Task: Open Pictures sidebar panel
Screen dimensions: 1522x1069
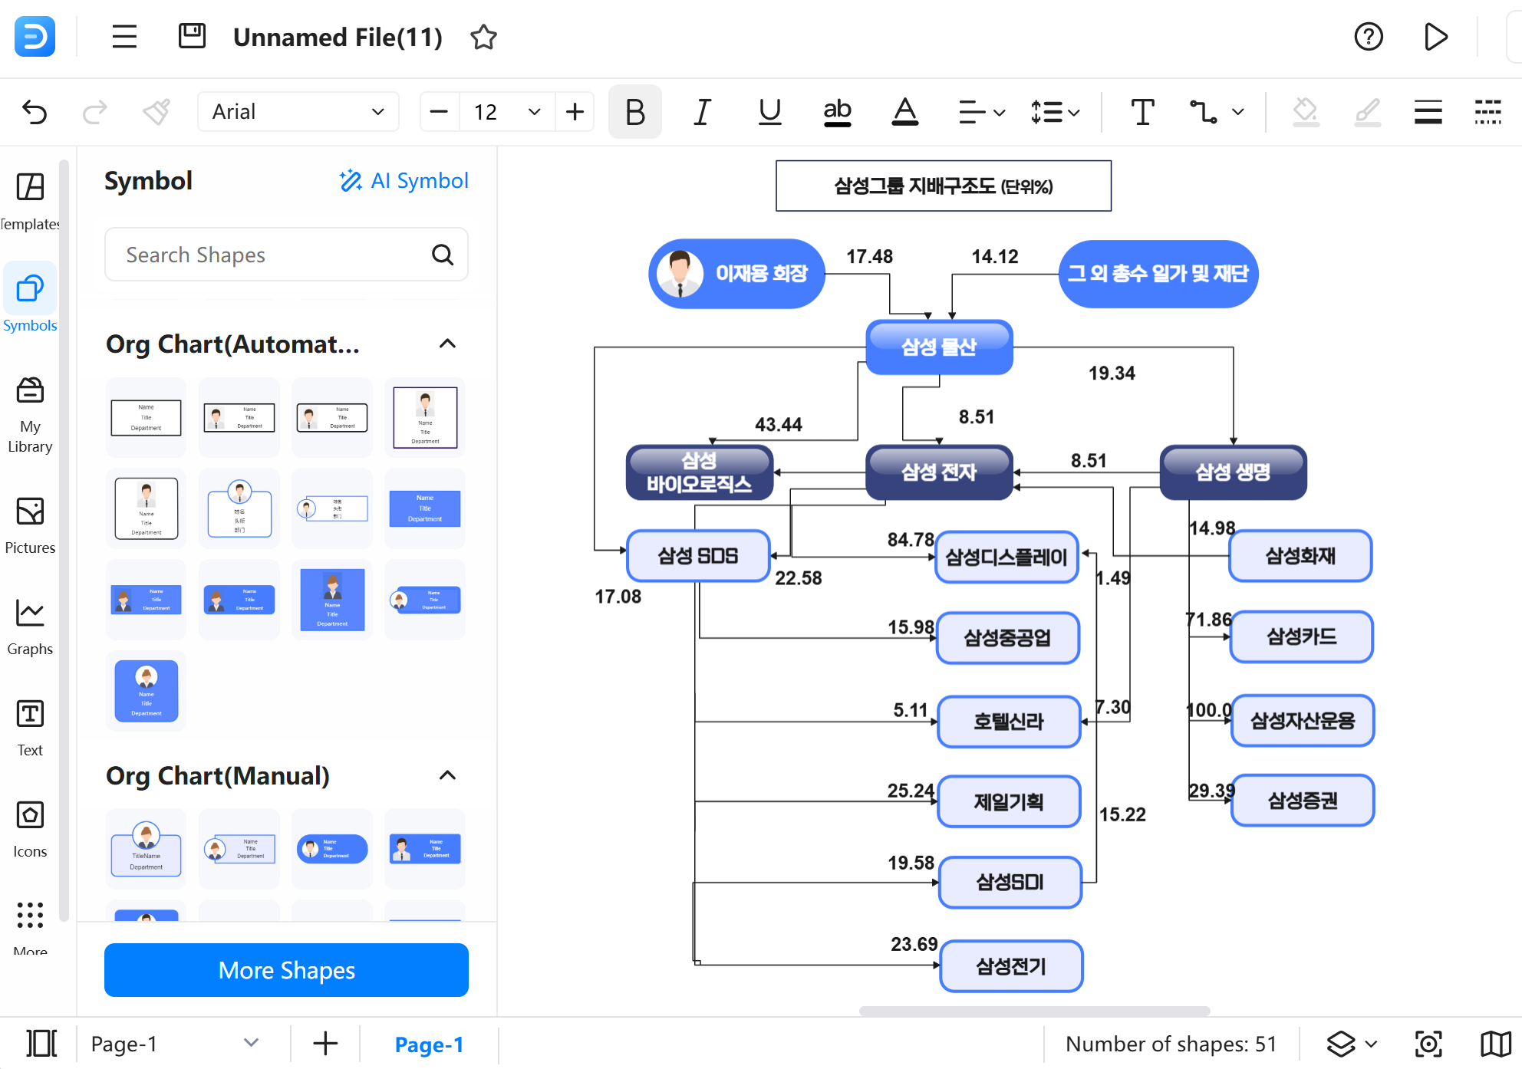Action: pyautogui.click(x=30, y=525)
